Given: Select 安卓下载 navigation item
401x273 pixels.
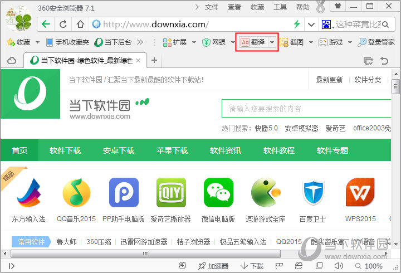Looking at the screenshot, I should click(119, 150).
